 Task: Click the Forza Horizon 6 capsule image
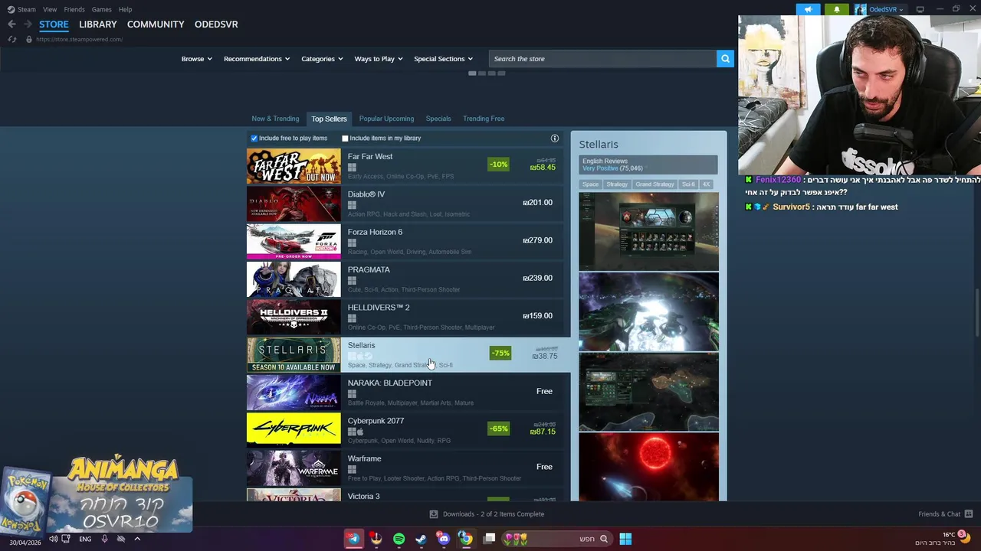click(x=294, y=240)
